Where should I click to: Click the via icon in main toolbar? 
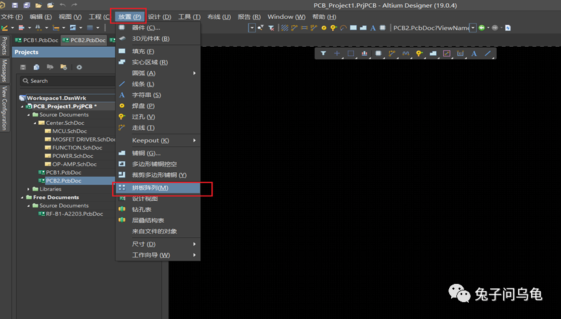point(333,27)
